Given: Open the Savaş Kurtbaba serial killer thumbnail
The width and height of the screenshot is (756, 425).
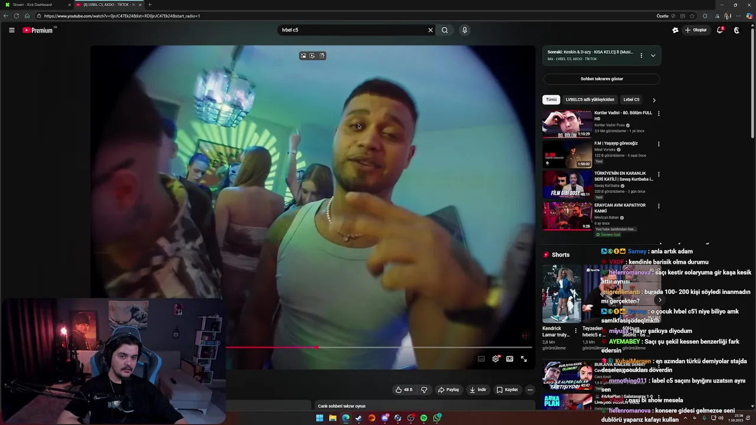Looking at the screenshot, I should click(567, 185).
